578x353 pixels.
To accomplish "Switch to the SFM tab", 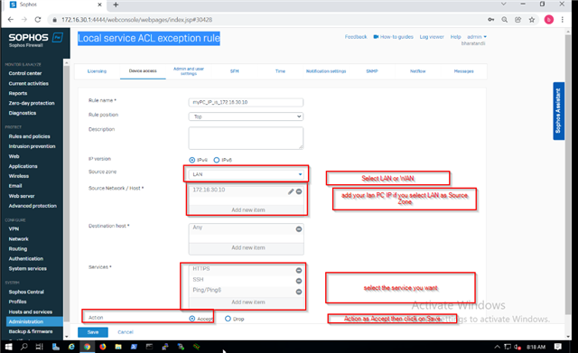I will 235,71.
